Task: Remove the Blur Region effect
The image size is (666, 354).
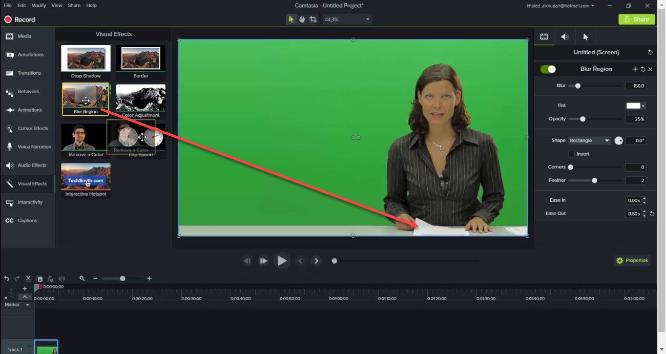Action: (651, 69)
